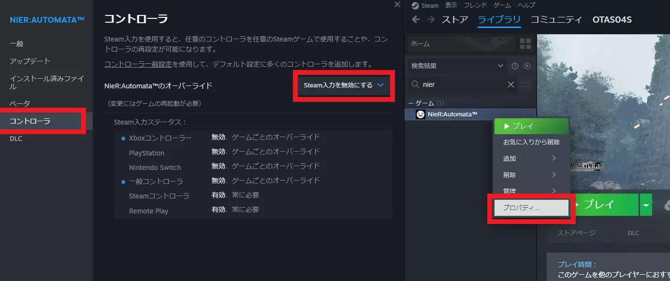Image resolution: width=670 pixels, height=281 pixels.
Task: Open プロパティ... from the context menu
Action: 531,208
